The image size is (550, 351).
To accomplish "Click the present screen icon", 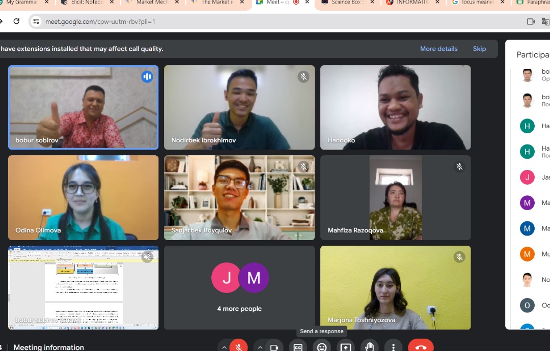I will tap(346, 347).
